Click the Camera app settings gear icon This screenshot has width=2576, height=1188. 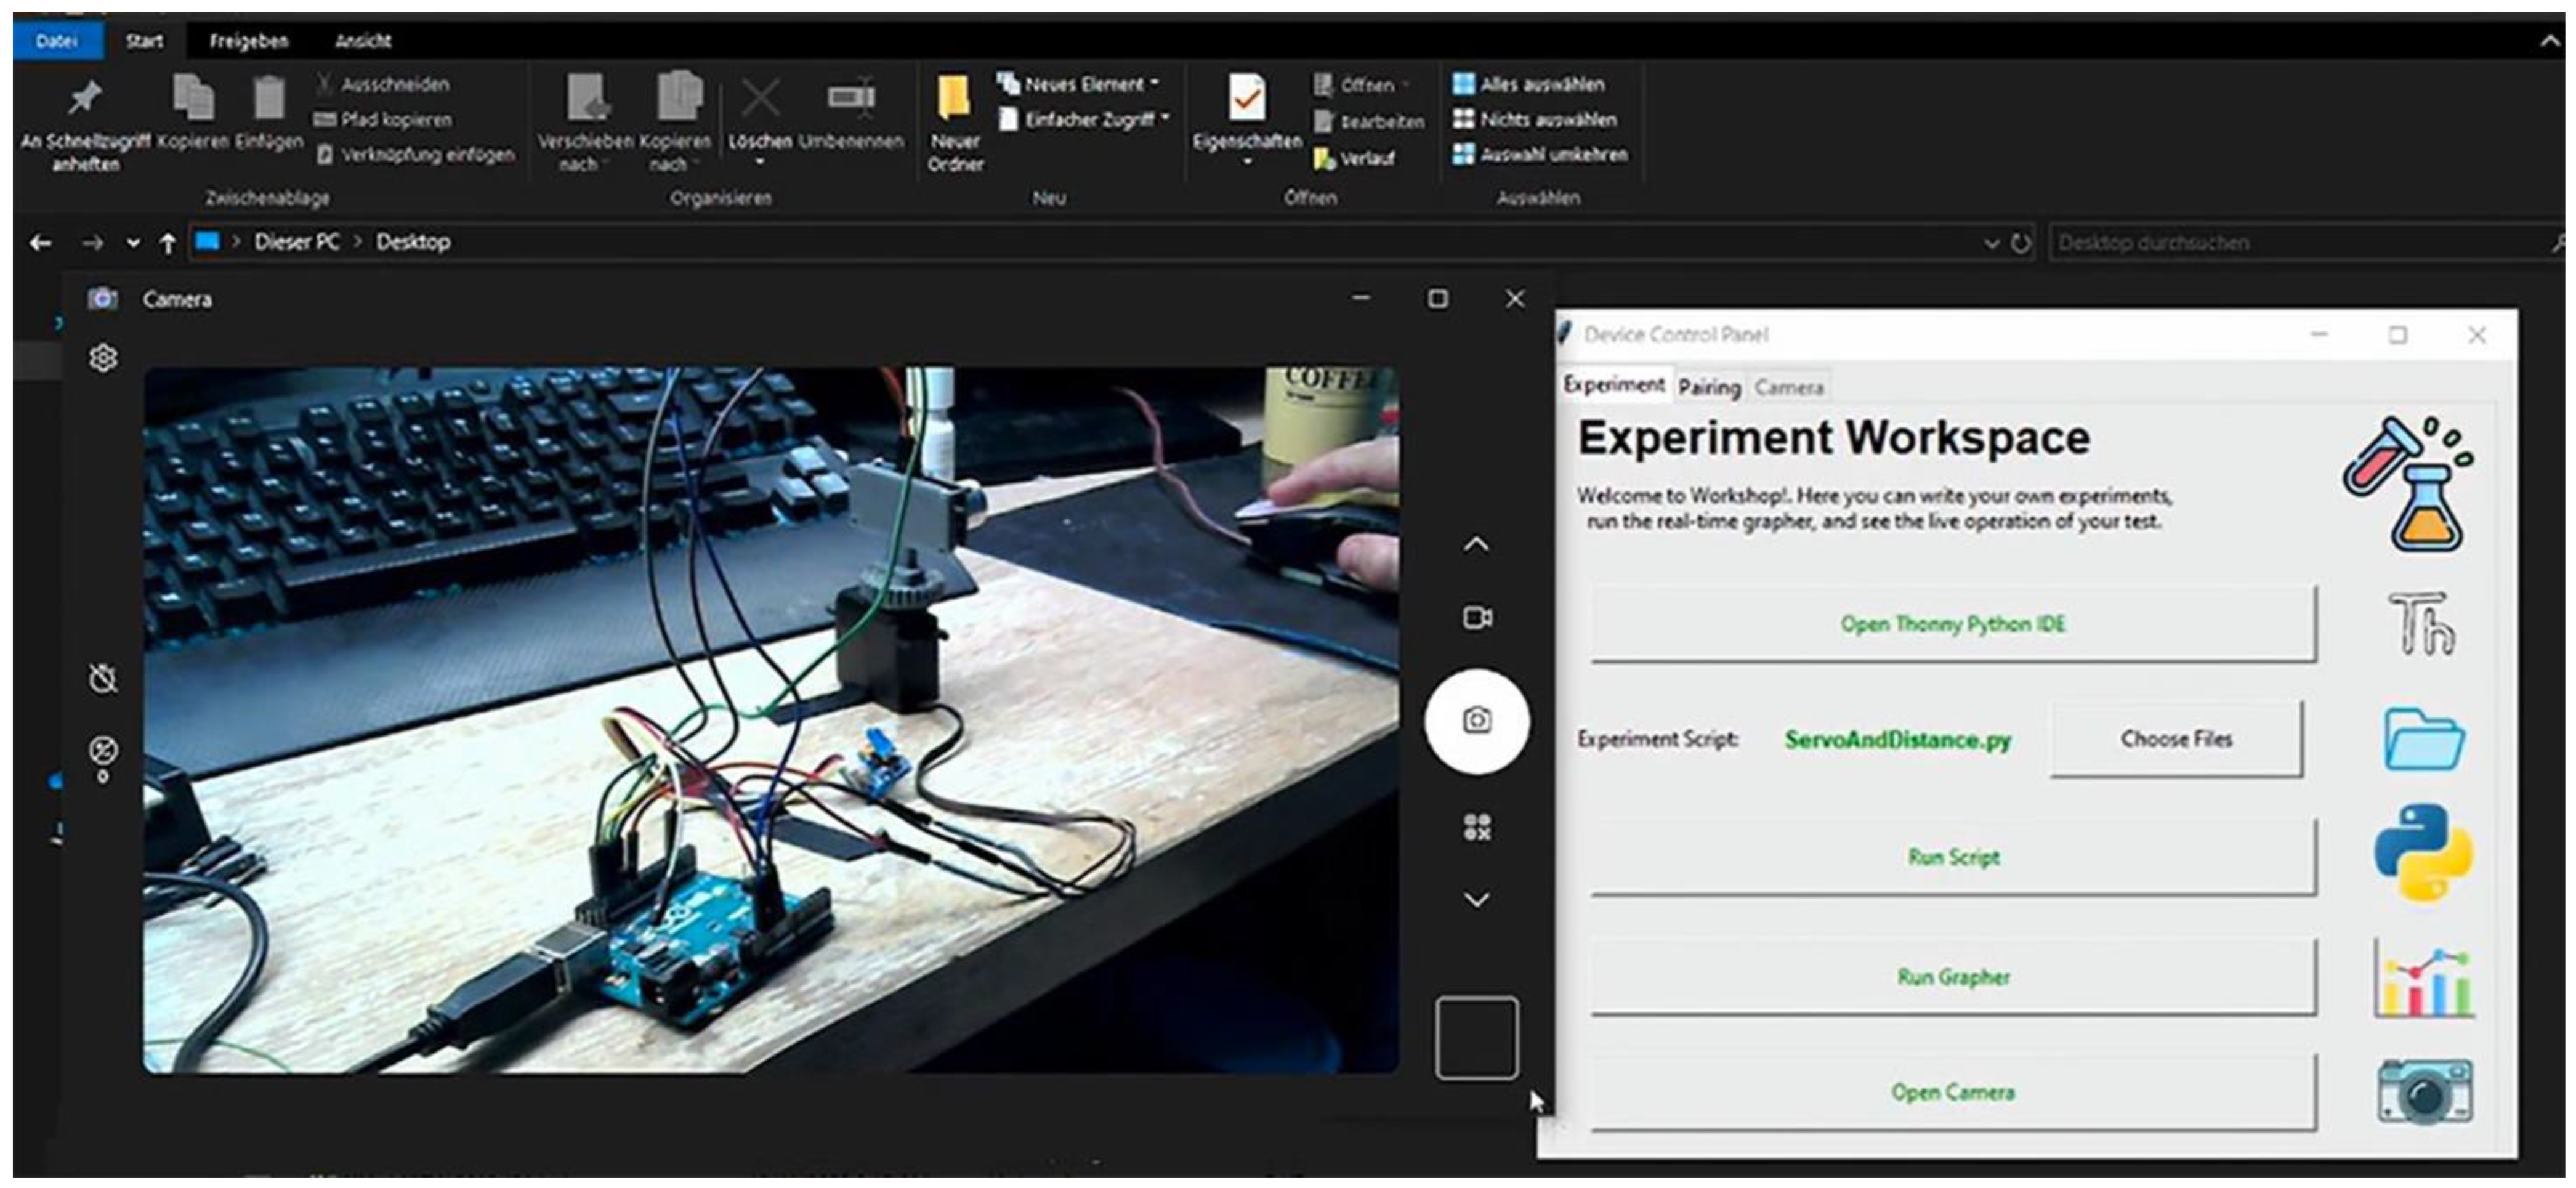point(103,358)
